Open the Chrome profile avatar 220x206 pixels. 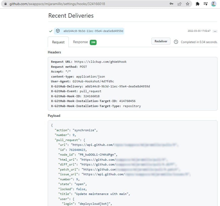(213, 4)
